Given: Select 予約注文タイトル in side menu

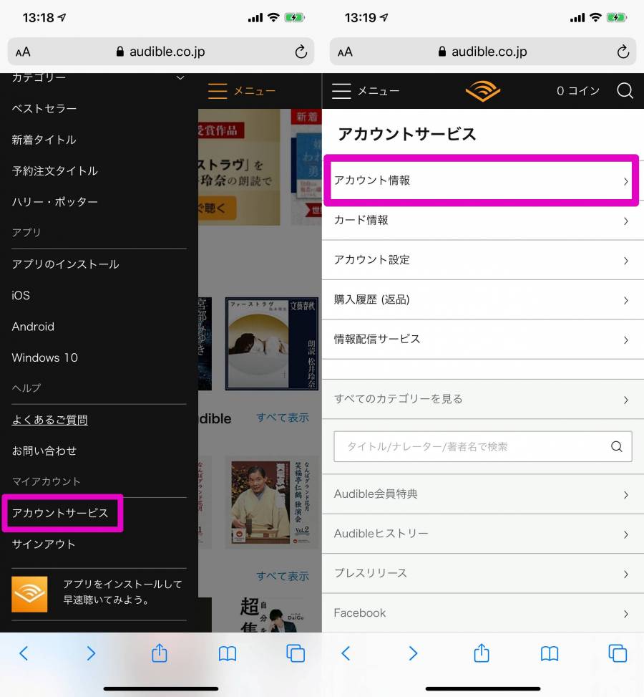Looking at the screenshot, I should tap(54, 170).
